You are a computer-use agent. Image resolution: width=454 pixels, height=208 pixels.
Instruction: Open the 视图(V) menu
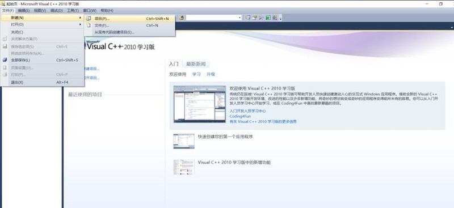[x=40, y=10]
